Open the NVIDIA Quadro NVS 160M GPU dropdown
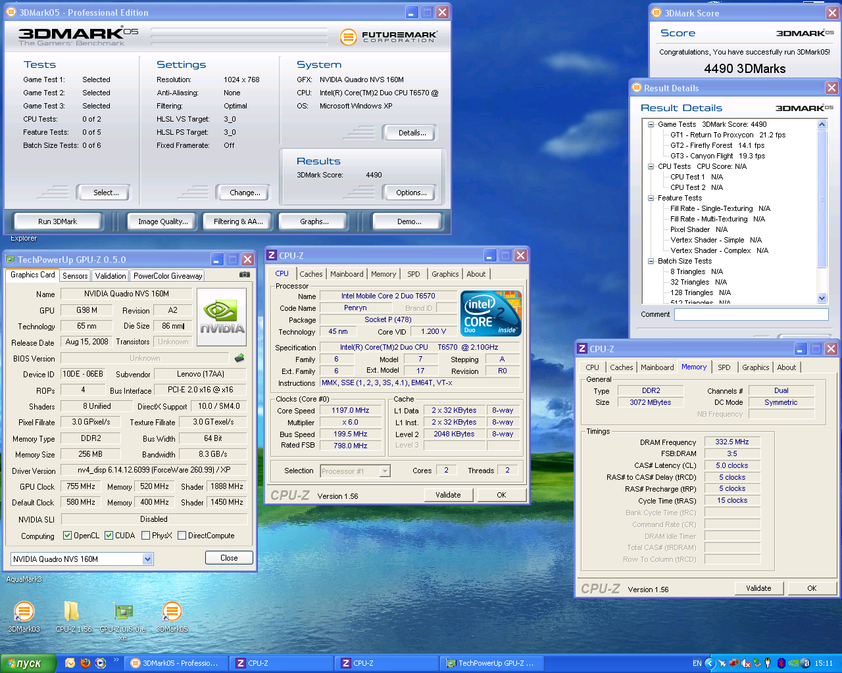The width and height of the screenshot is (842, 673). tap(82, 559)
